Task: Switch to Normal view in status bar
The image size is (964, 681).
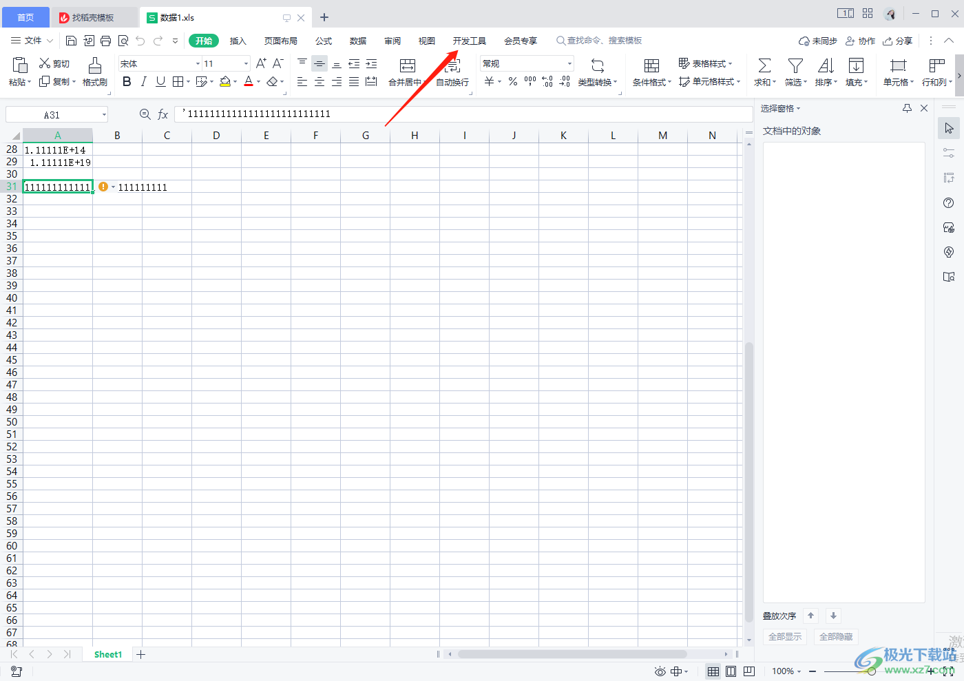Action: tap(713, 671)
